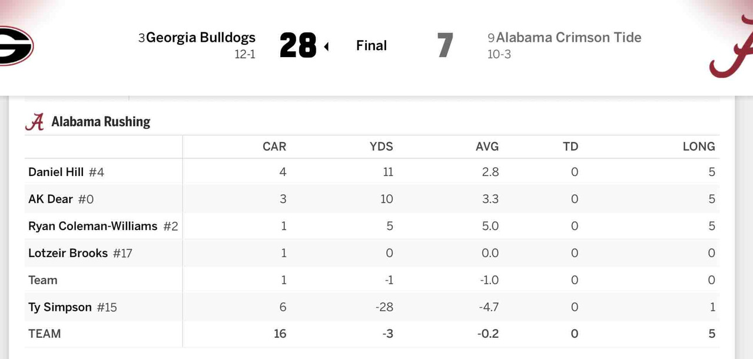
Task: Open the Georgia Bulldogs team page
Action: coord(201,38)
